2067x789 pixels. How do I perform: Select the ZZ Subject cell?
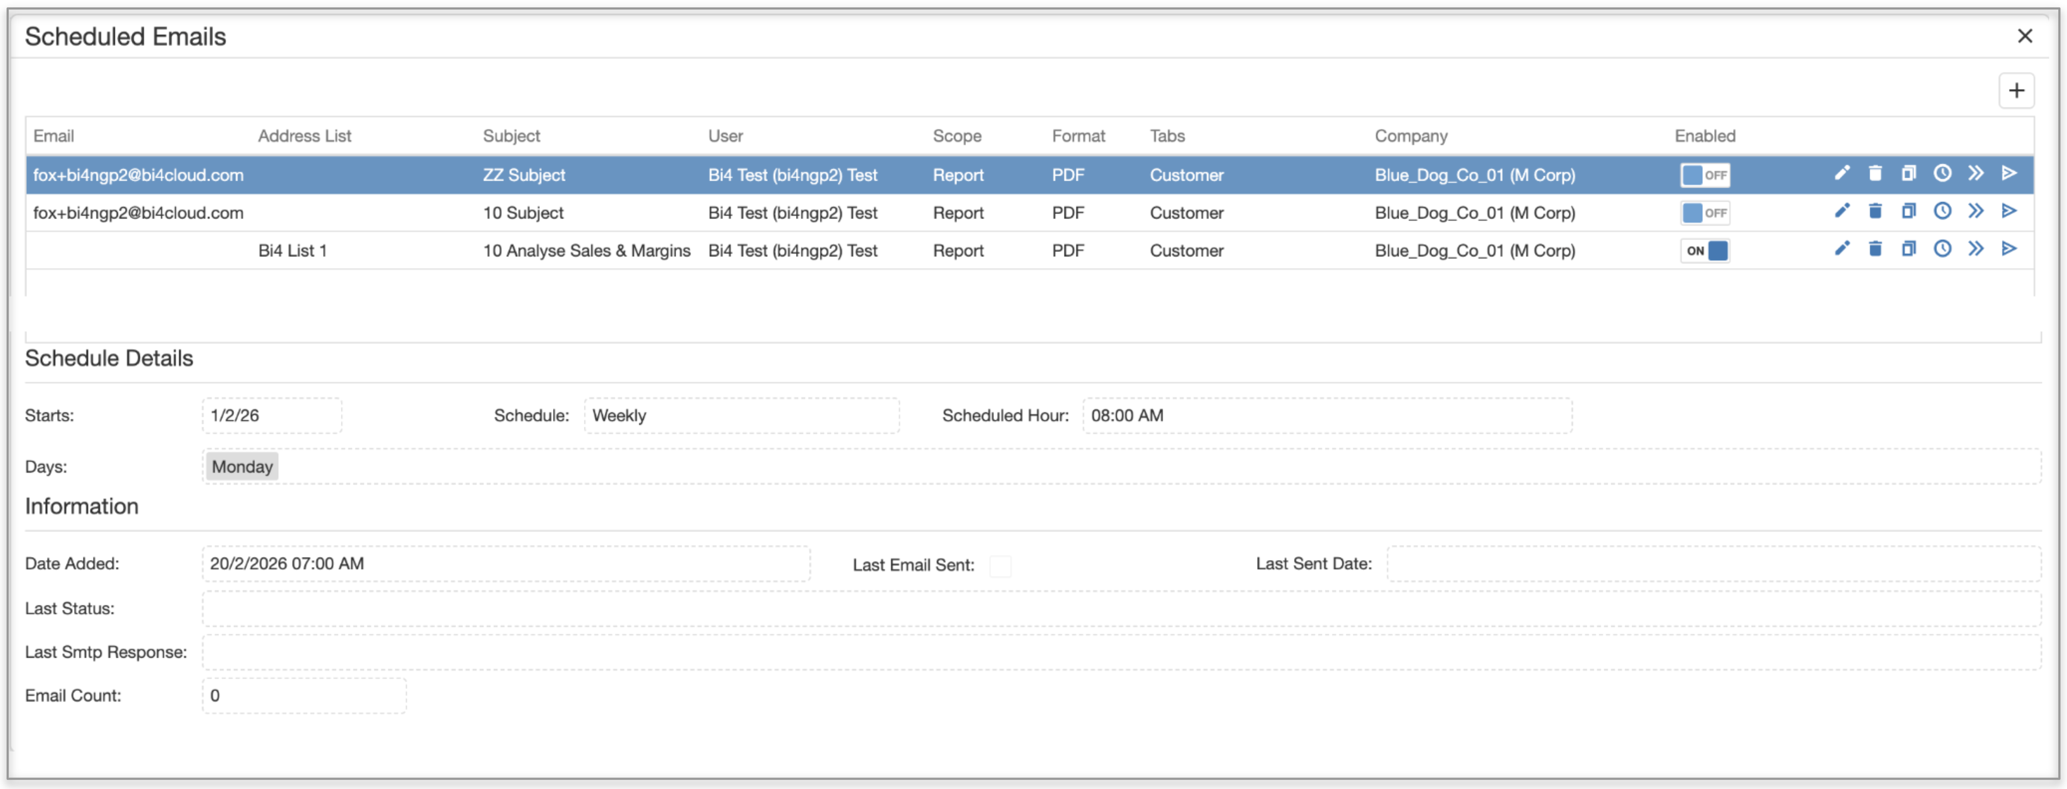point(524,175)
